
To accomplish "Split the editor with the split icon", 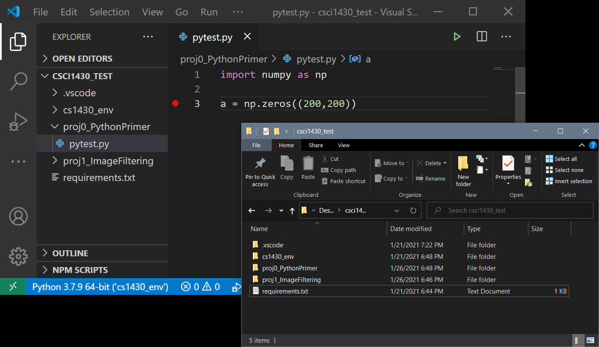I will click(481, 36).
